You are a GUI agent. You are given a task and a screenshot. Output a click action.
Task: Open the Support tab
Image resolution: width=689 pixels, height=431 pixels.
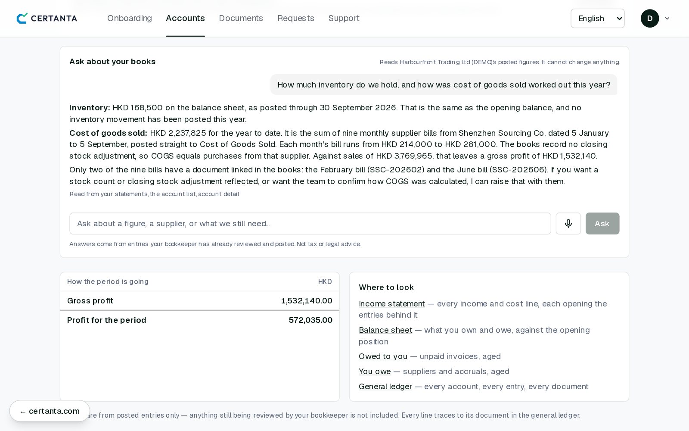point(344,18)
